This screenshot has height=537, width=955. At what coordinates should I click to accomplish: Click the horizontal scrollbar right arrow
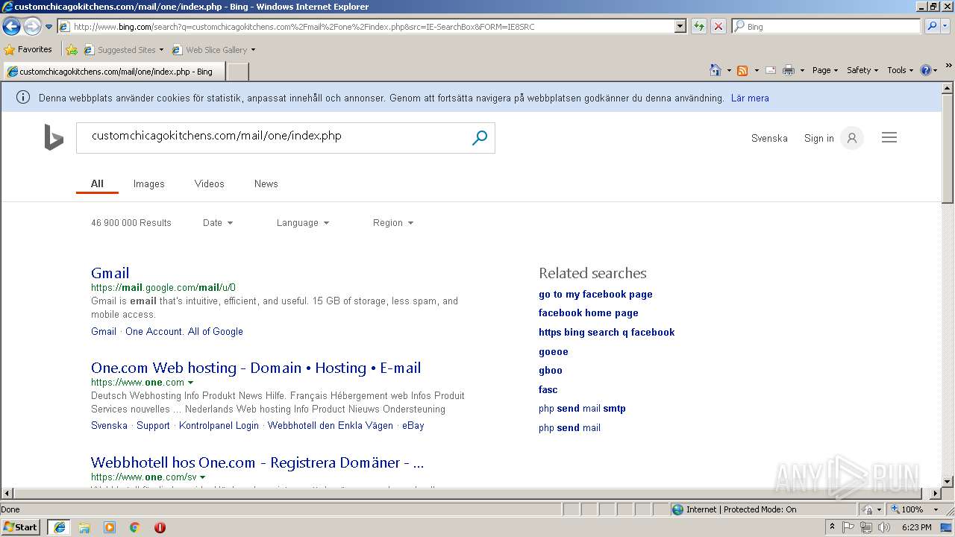click(936, 494)
